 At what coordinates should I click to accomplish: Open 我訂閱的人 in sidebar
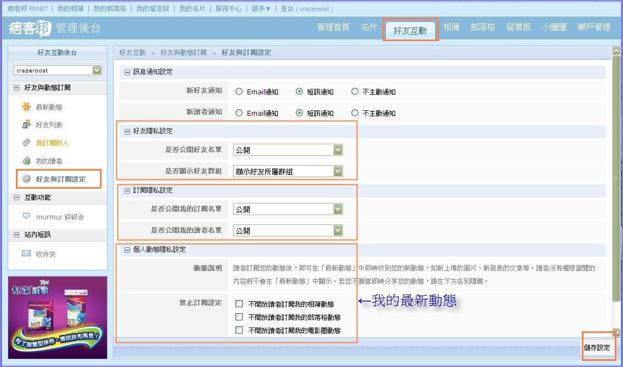[x=52, y=143]
